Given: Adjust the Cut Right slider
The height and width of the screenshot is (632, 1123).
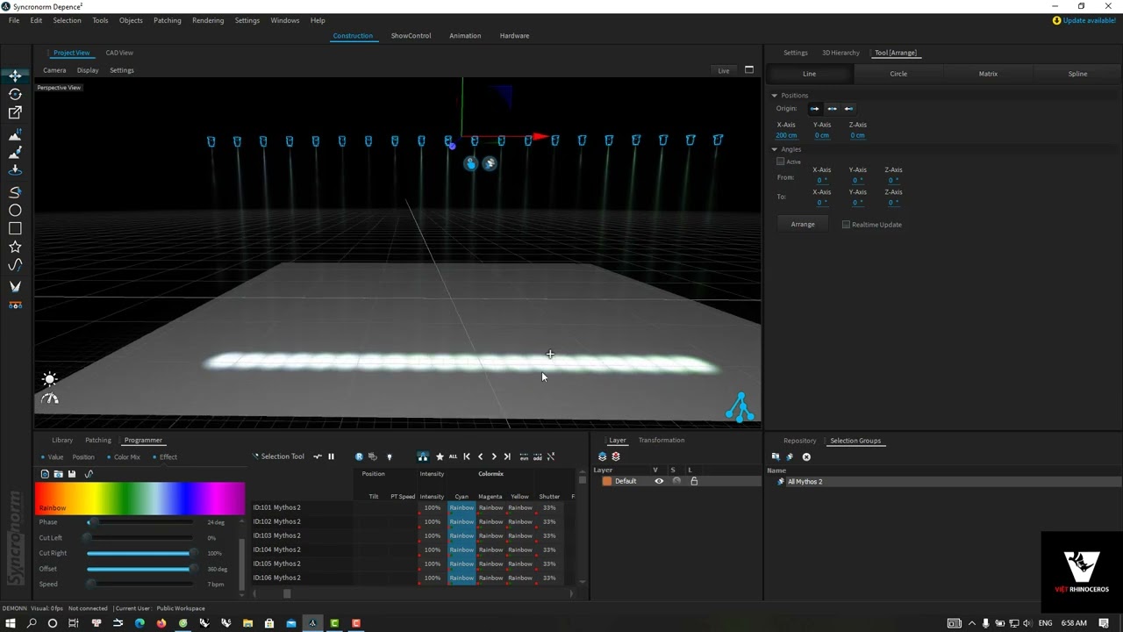Looking at the screenshot, I should (139, 553).
